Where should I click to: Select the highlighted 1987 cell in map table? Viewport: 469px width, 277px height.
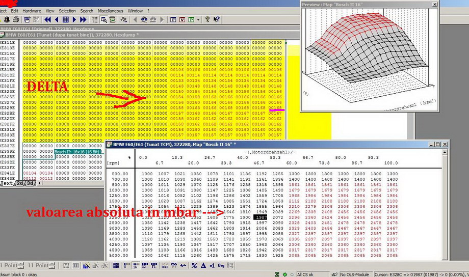261,217
